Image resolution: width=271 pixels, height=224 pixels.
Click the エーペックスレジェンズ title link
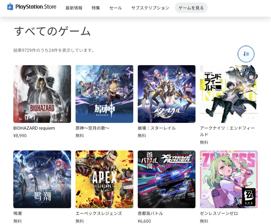(x=99, y=213)
